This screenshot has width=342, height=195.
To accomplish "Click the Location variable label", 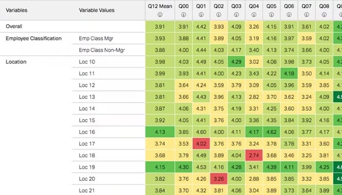I will tap(16, 62).
